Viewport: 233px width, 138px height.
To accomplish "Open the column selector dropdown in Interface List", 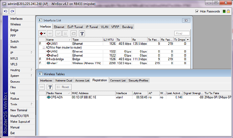I will click(188, 40).
